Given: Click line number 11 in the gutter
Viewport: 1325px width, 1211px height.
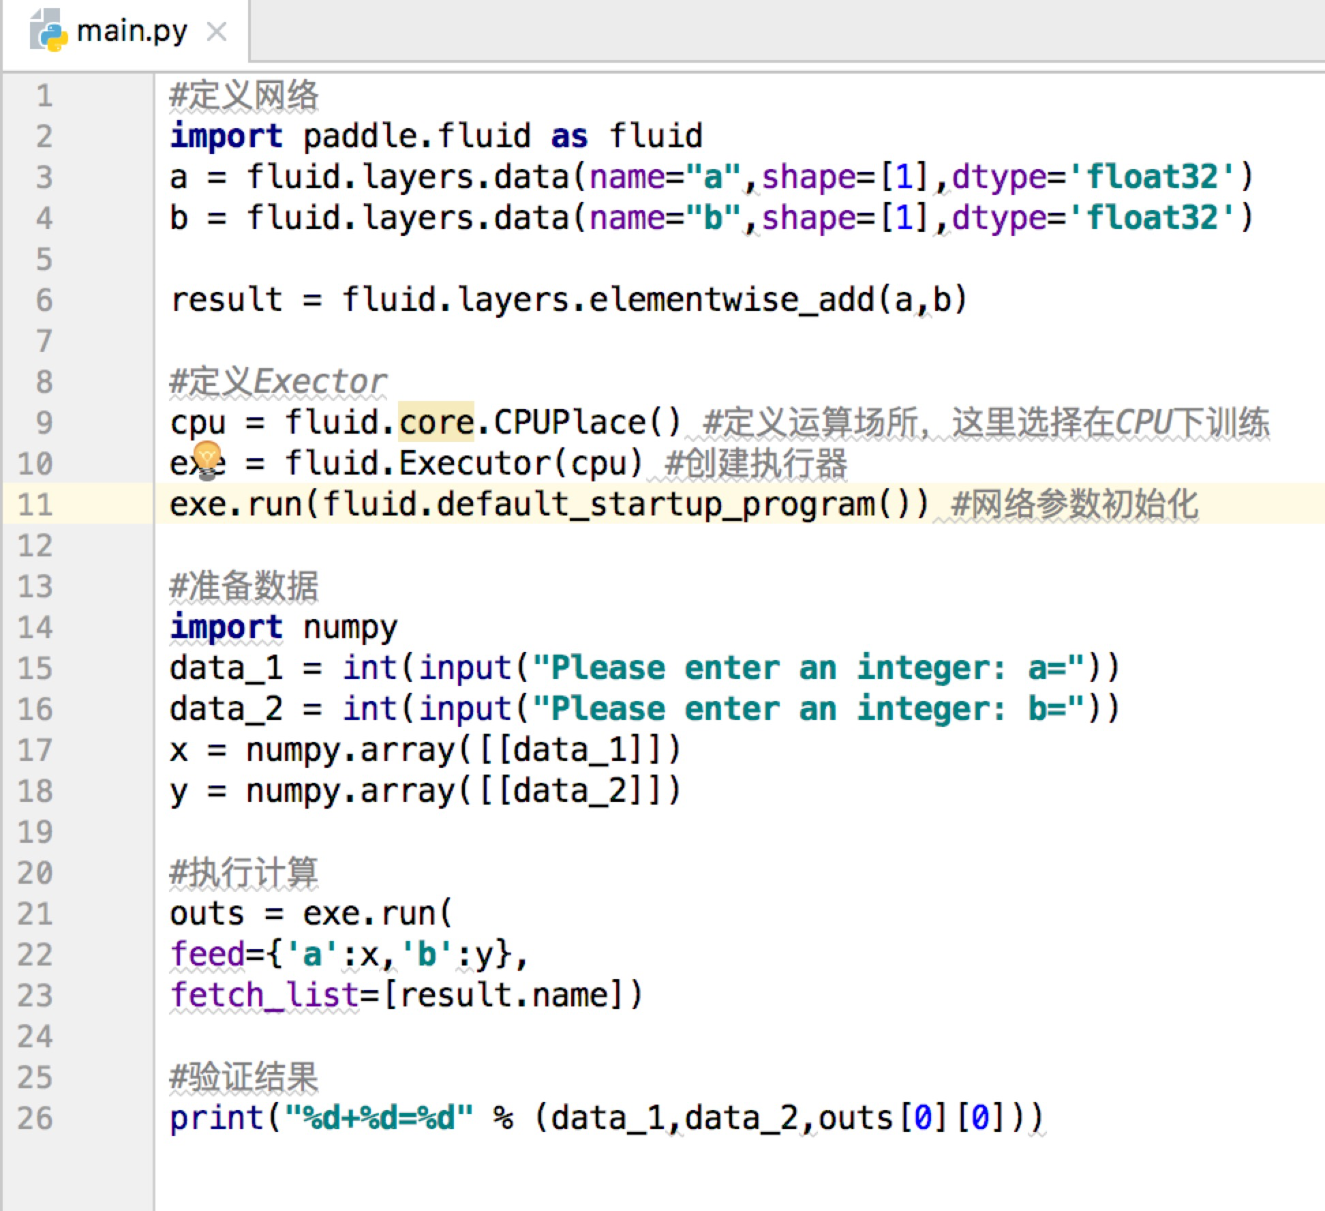Looking at the screenshot, I should pos(35,505).
